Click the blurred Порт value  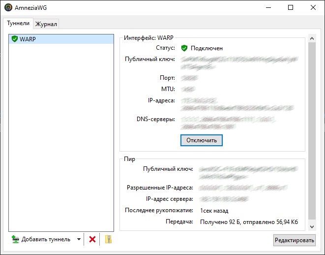click(x=189, y=78)
